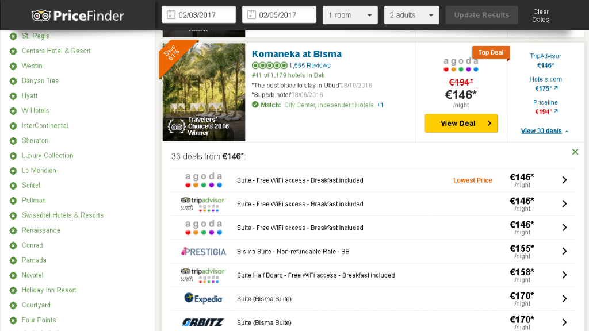Screen dimensions: 589x331
Task: Click the yellow View Deal button
Action: (461, 123)
